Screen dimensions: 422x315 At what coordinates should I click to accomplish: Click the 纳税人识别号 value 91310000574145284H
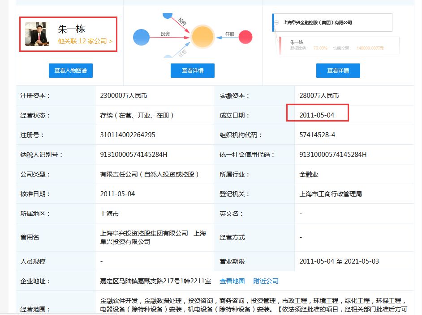coord(133,155)
